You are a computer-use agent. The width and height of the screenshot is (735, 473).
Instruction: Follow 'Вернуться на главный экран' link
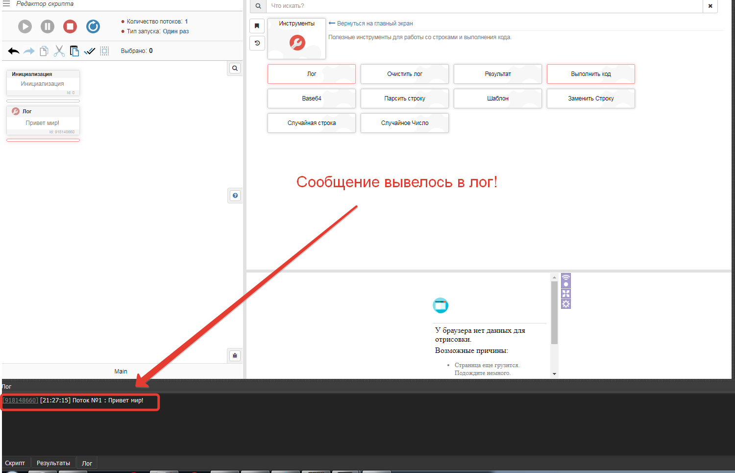tap(374, 24)
